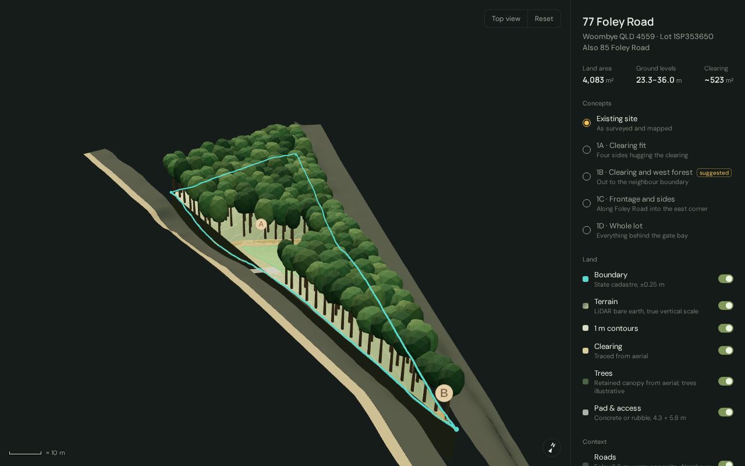This screenshot has width=745, height=466.
Task: Turn off the Clearing layer switch
Action: click(726, 351)
